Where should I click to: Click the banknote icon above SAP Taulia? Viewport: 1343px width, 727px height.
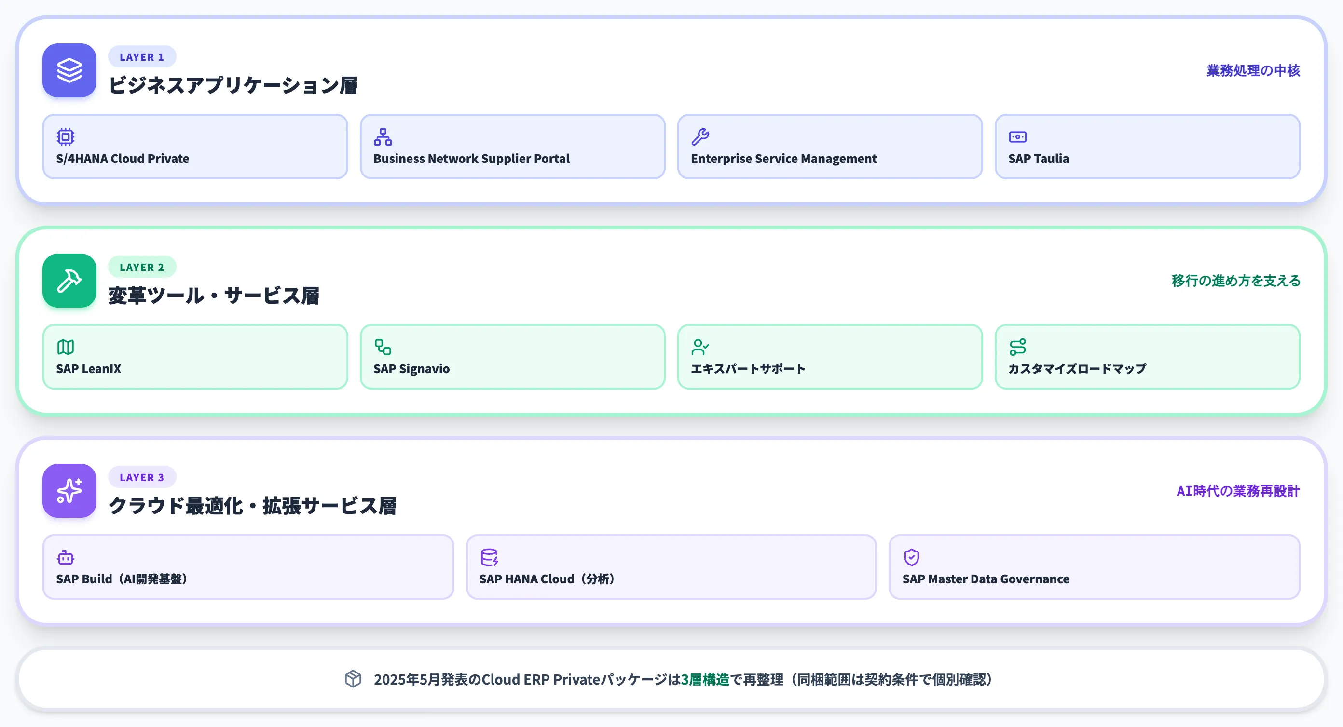click(1018, 136)
